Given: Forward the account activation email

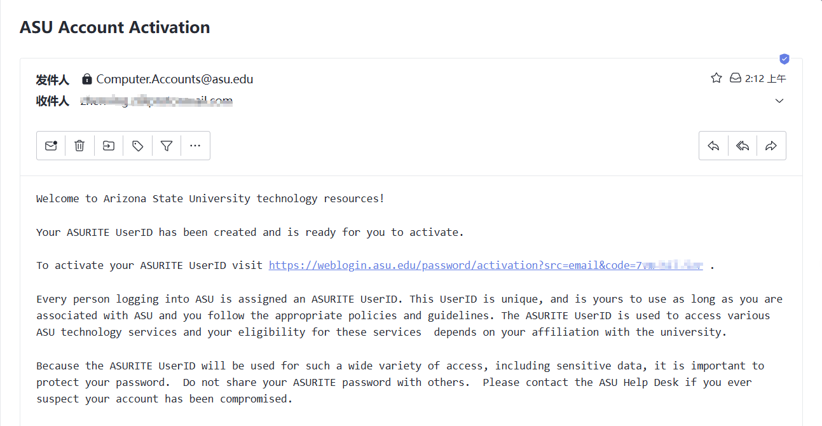Looking at the screenshot, I should (x=771, y=146).
